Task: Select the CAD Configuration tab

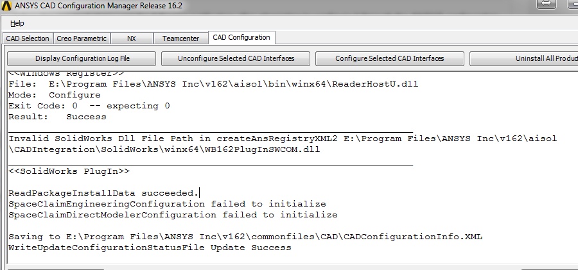Action: point(241,38)
